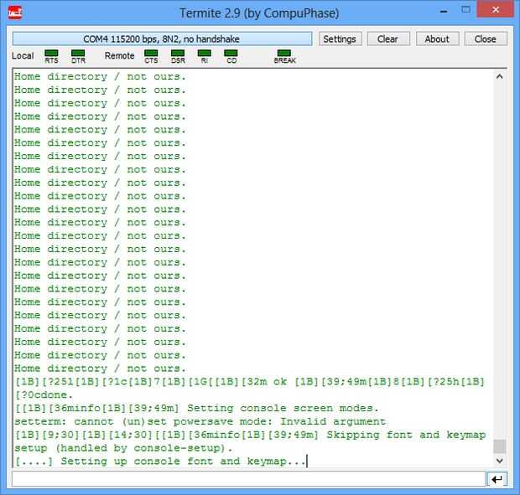This screenshot has width=520, height=495.
Task: Click the 'Setting console screen modes.' line
Action: tap(196, 408)
